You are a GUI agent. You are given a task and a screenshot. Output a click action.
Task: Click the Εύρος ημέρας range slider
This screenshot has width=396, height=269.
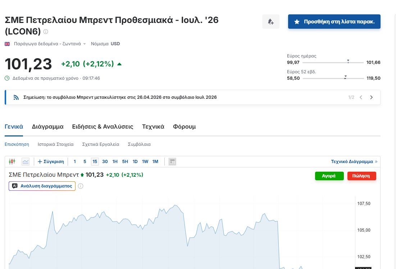point(333,62)
